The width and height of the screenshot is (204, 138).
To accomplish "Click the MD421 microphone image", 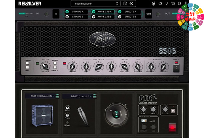I will [x=83, y=116].
